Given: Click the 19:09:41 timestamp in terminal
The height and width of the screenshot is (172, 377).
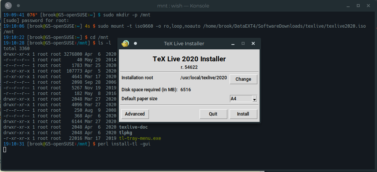Looking at the screenshot, I should tap(14, 15).
